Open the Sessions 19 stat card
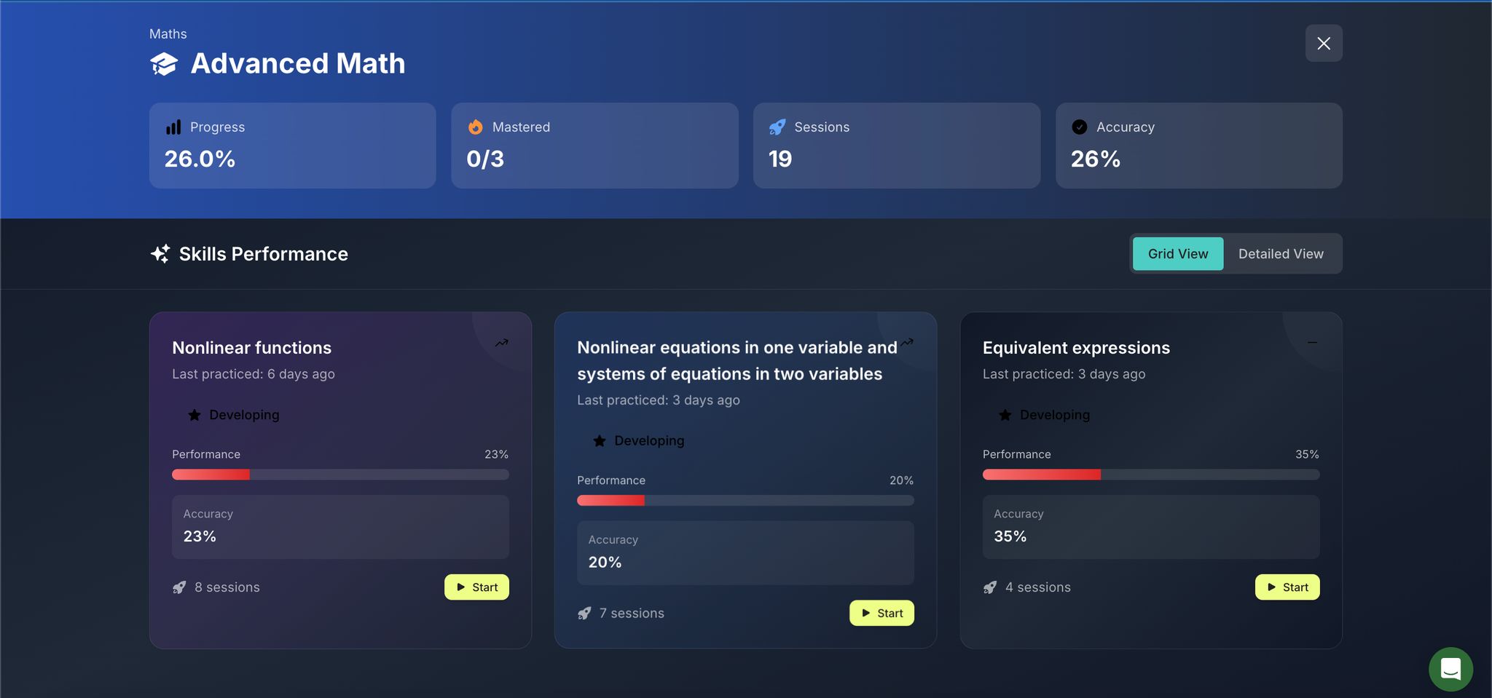Image resolution: width=1492 pixels, height=698 pixels. coord(896,146)
